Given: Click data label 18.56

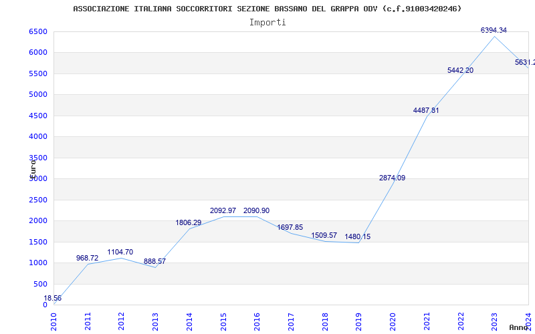Looking at the screenshot, I should [53, 298].
